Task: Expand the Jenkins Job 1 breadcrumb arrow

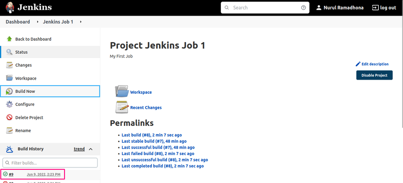Action: [x=81, y=22]
